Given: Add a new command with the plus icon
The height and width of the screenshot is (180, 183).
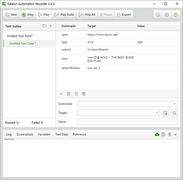Looking at the screenshot, I should (x=61, y=94).
